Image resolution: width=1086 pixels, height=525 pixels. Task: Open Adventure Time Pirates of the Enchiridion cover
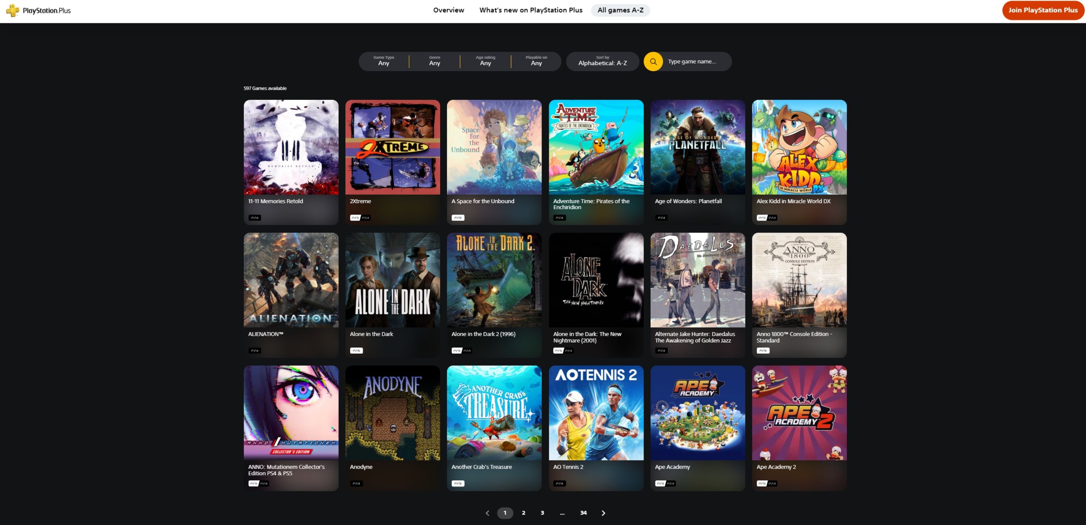pyautogui.click(x=596, y=147)
